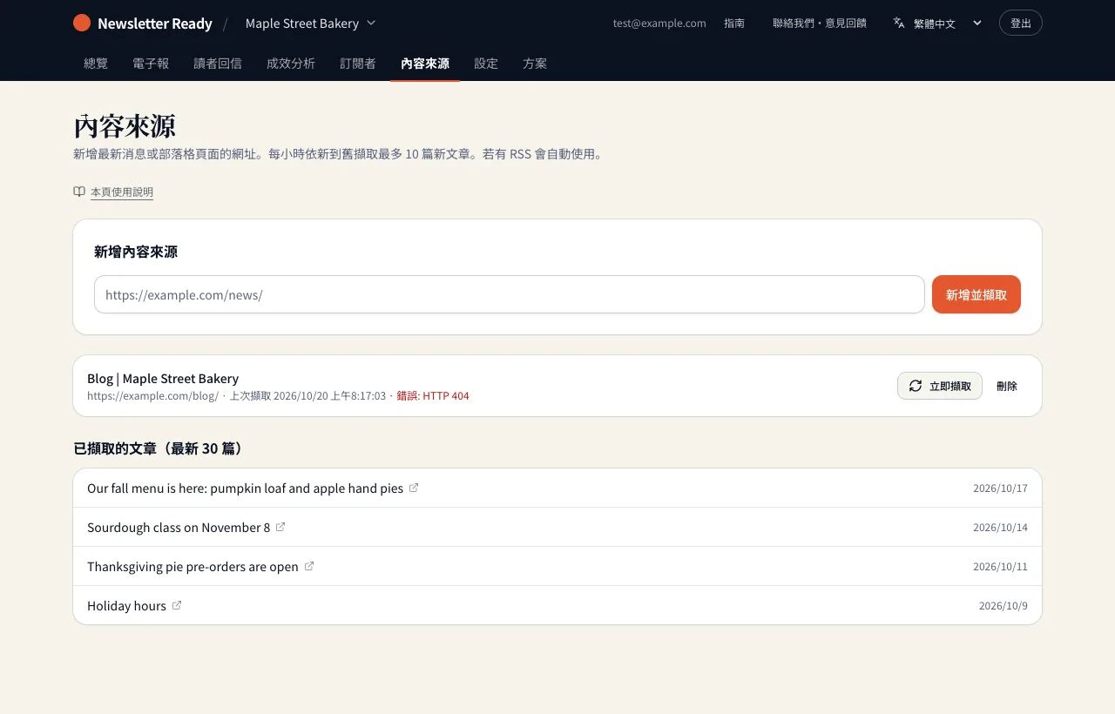This screenshot has width=1115, height=714.
Task: Click the Newsletter Ready brand name
Action: click(155, 24)
